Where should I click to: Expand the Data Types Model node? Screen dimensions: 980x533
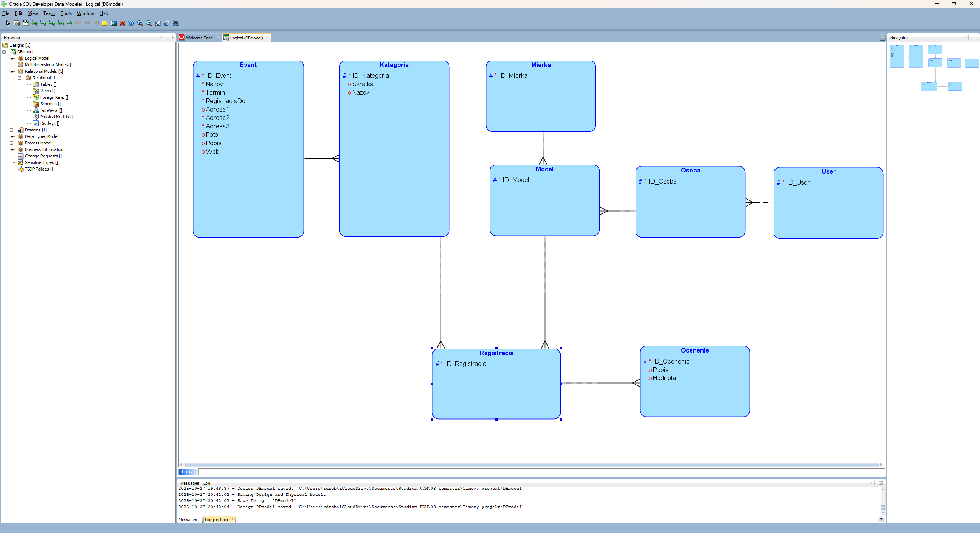click(12, 136)
